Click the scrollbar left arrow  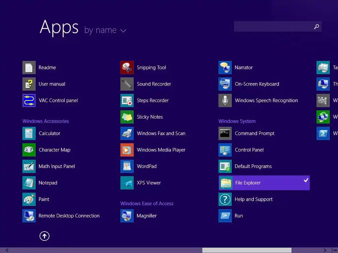click(7, 250)
